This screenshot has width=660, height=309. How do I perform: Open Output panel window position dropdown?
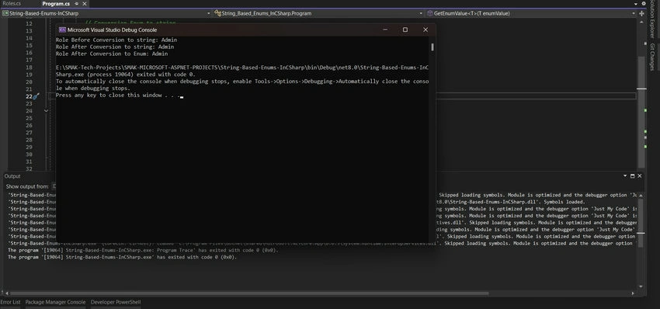tap(625, 176)
